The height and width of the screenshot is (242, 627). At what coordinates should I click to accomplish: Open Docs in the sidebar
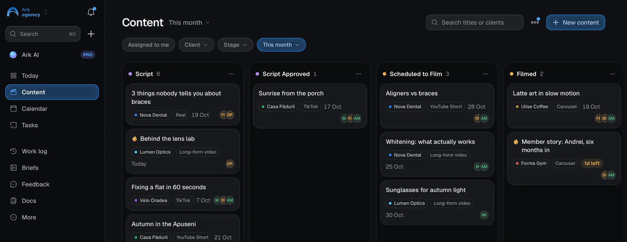(x=52, y=201)
